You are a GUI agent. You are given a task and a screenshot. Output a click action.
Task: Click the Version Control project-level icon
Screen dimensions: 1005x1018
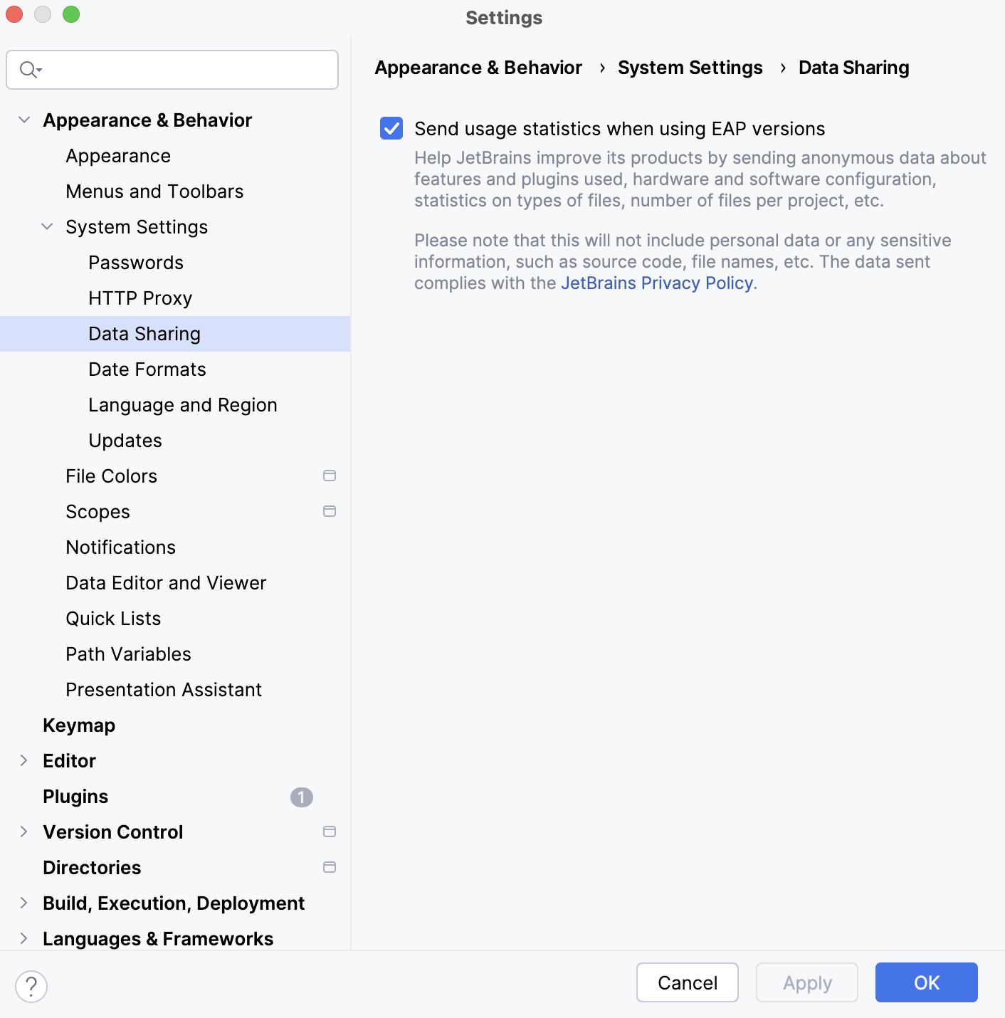(330, 831)
